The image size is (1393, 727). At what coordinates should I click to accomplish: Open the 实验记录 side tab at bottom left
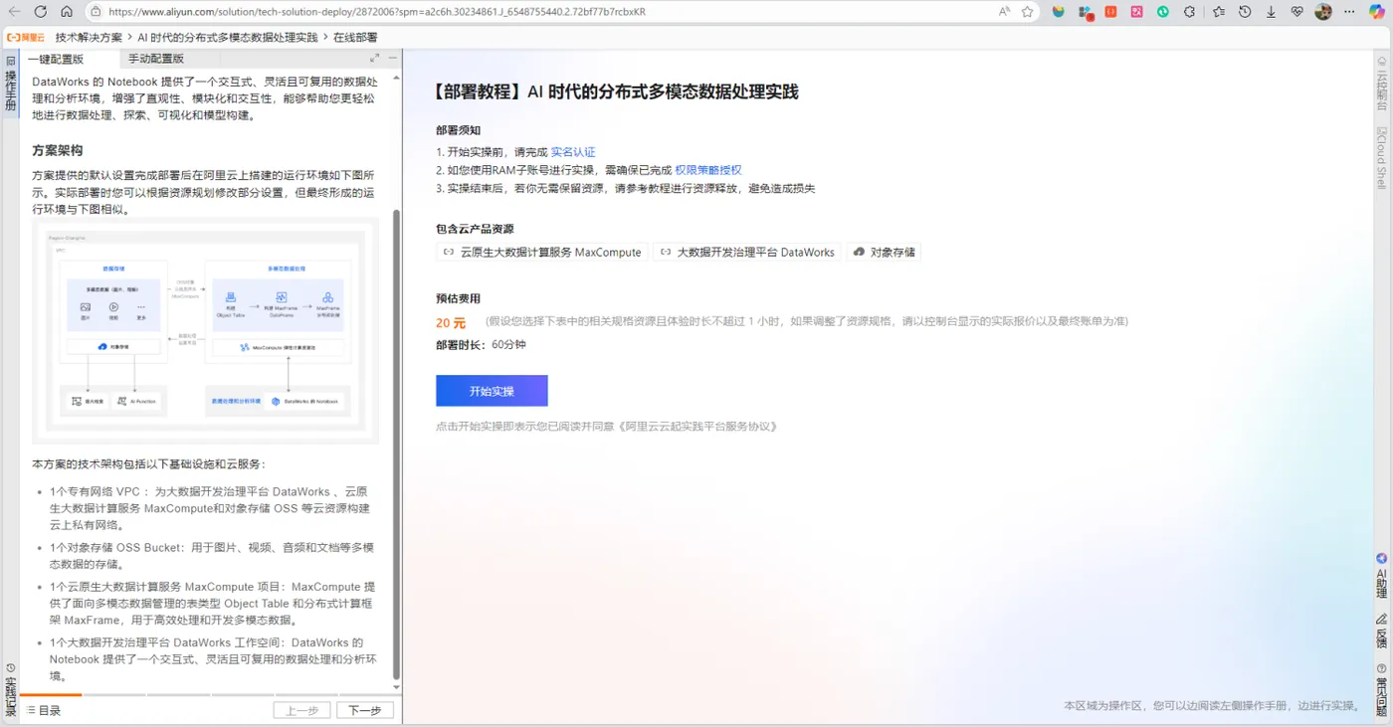tap(10, 689)
